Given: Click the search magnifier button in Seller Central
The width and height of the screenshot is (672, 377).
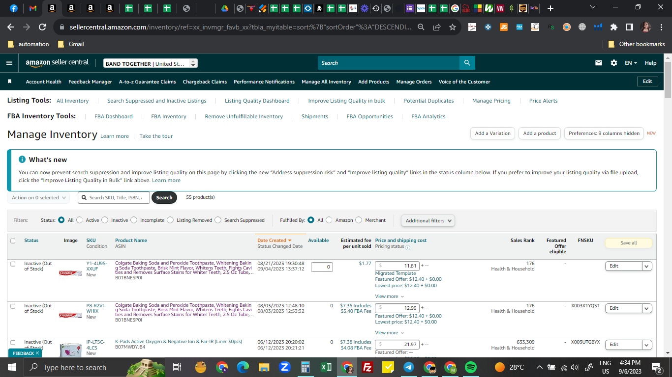Looking at the screenshot, I should click(467, 63).
